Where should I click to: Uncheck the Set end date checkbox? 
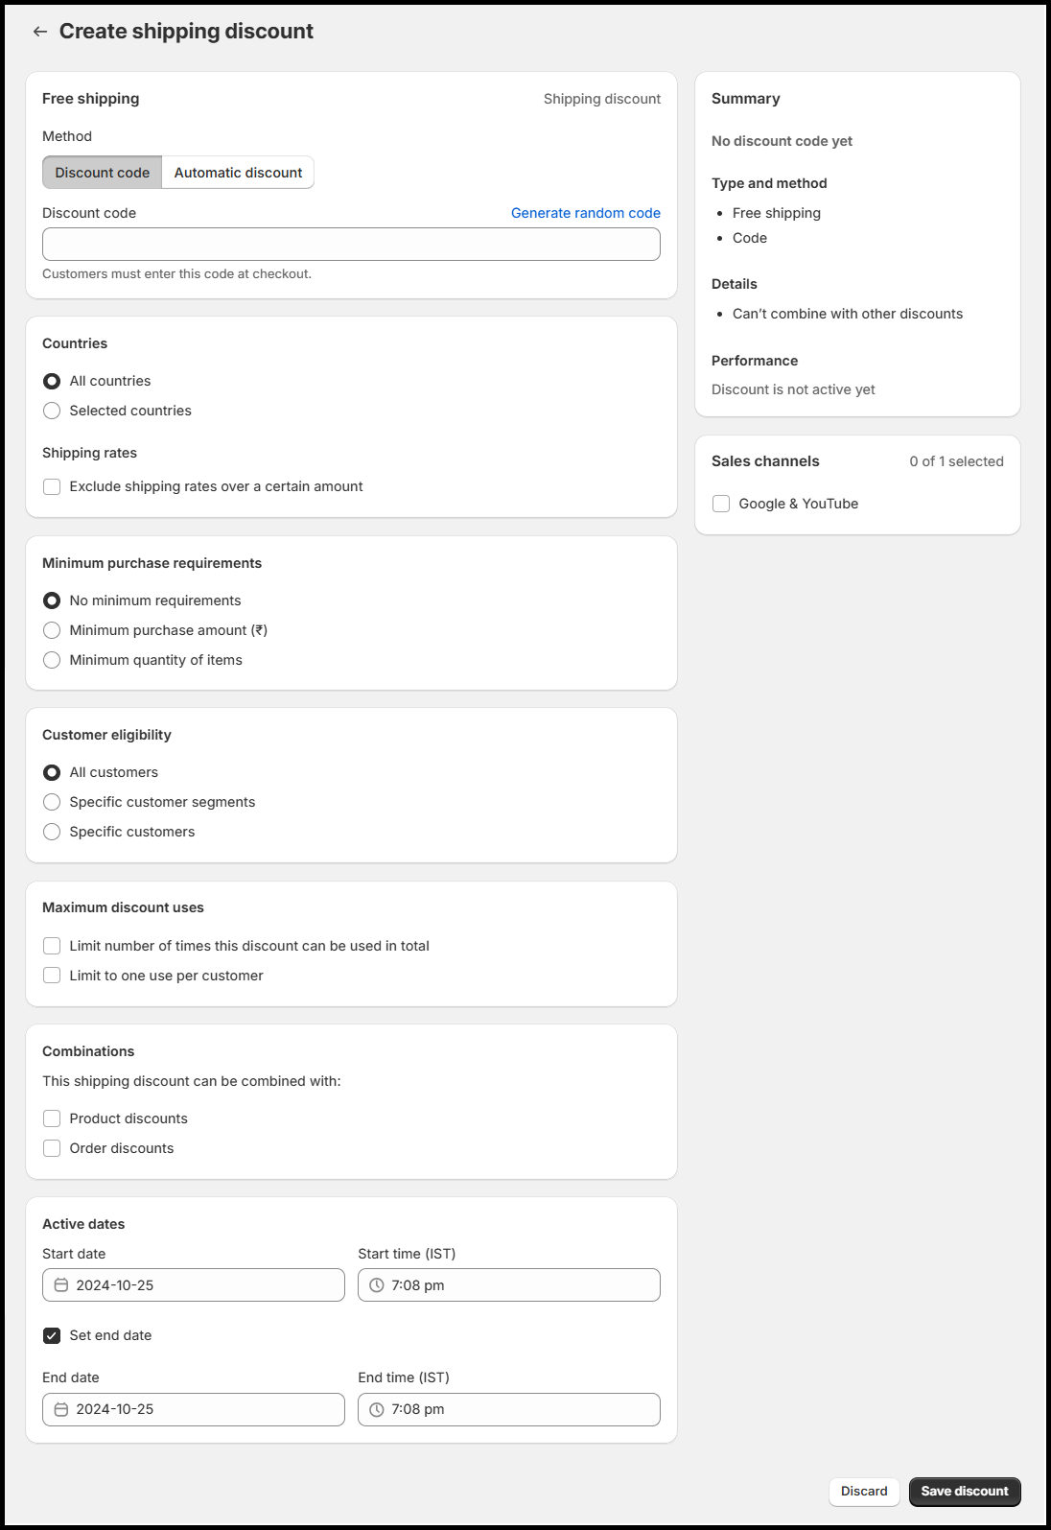[x=52, y=1335]
